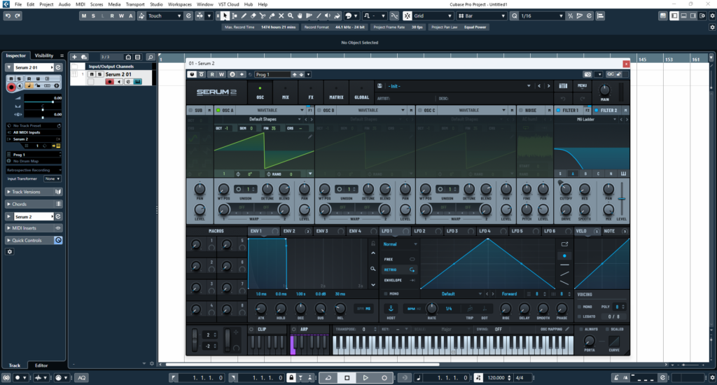
Task: Open the MG Ladder filter type dropdown
Action: pos(594,119)
